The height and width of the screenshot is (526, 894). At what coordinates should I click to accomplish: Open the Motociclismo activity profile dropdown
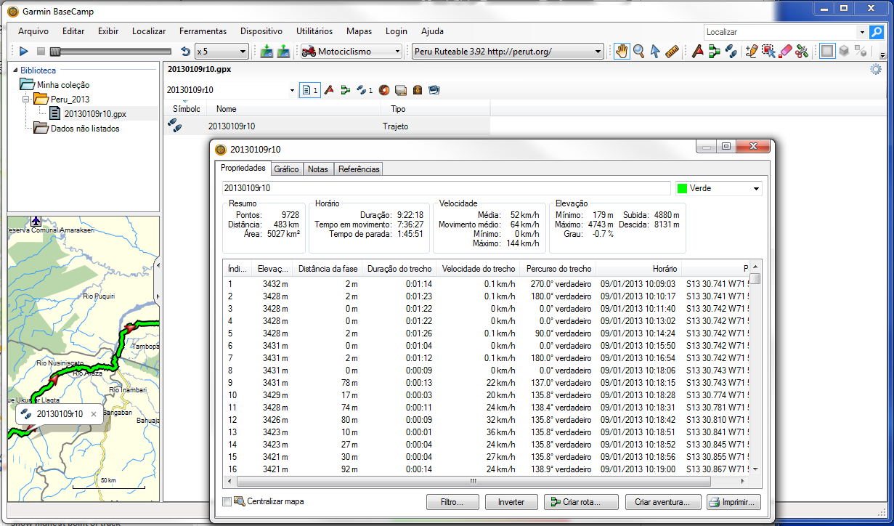351,52
